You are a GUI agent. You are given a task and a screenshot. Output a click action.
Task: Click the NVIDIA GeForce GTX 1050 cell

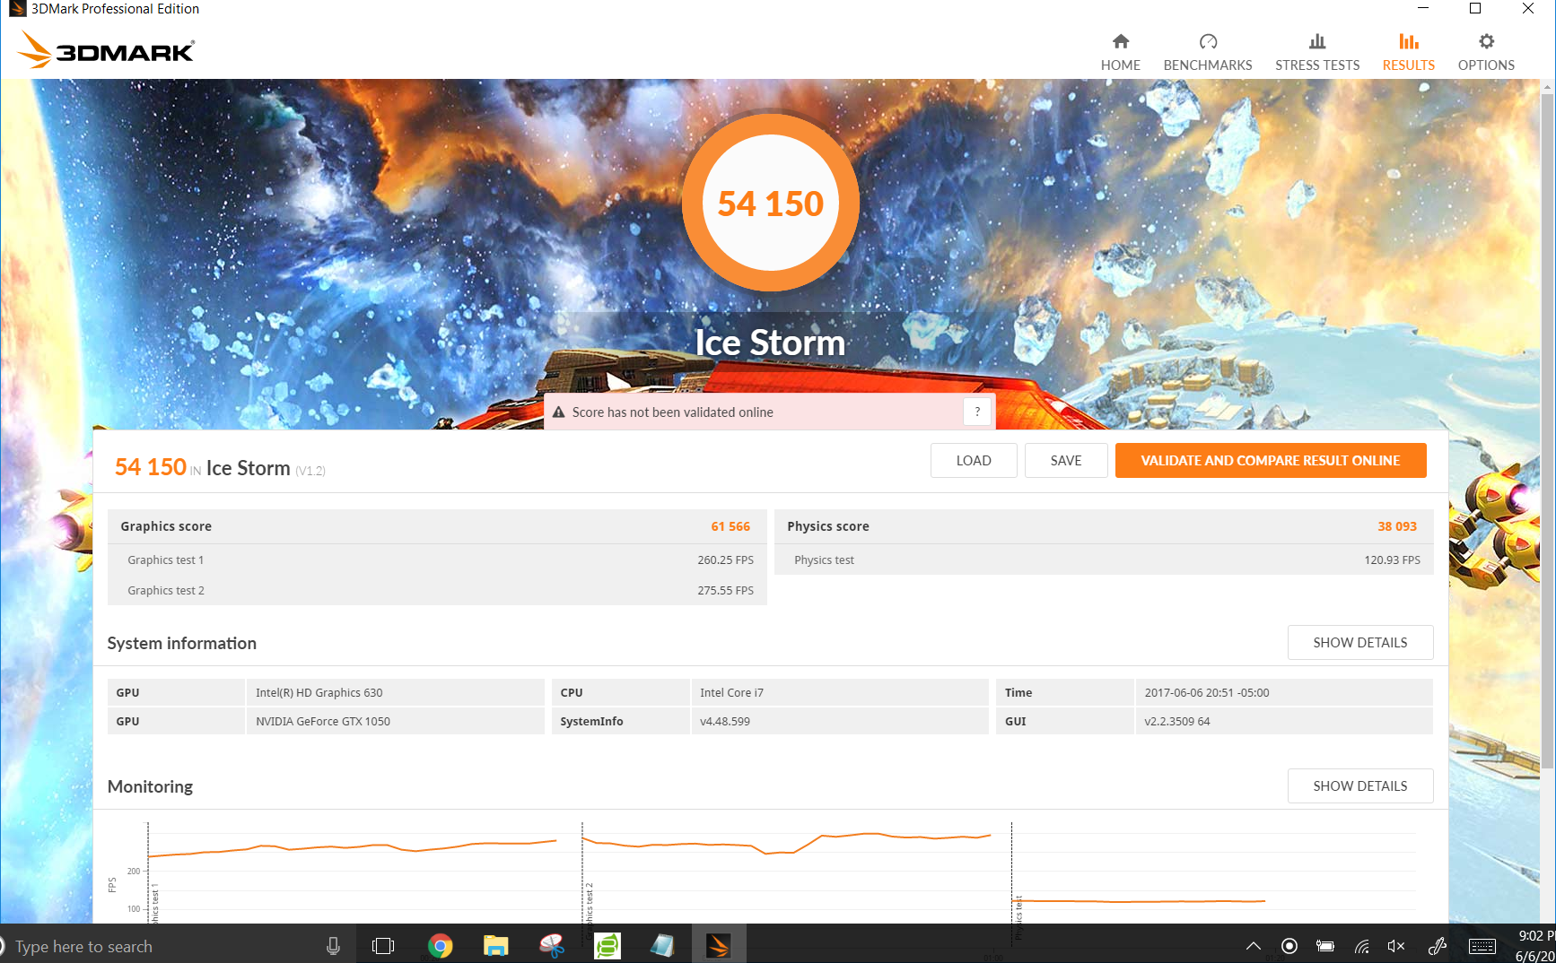pos(395,721)
